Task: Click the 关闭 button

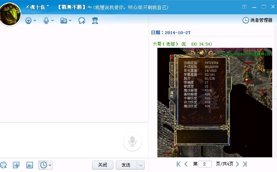Action: (103, 165)
